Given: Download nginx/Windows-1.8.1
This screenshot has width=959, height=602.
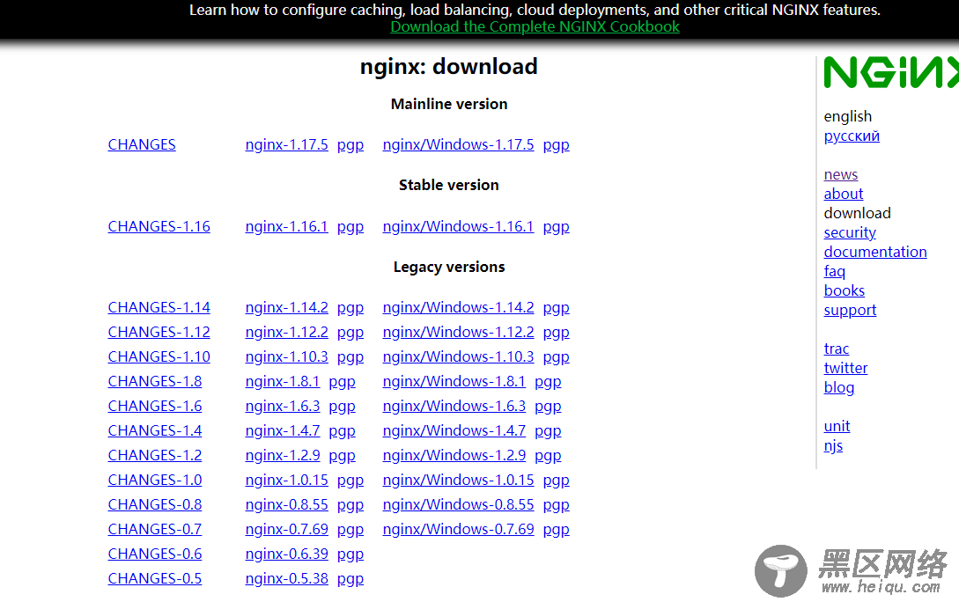Looking at the screenshot, I should coord(454,381).
